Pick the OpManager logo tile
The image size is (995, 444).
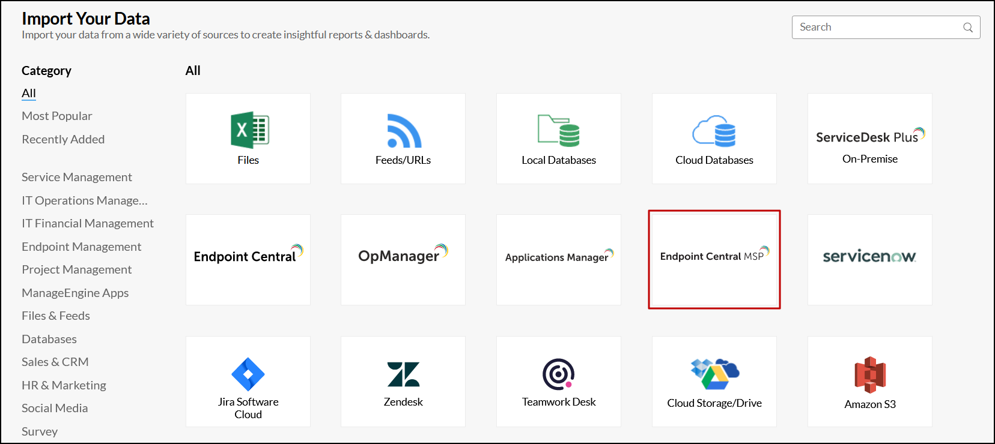pyautogui.click(x=403, y=260)
